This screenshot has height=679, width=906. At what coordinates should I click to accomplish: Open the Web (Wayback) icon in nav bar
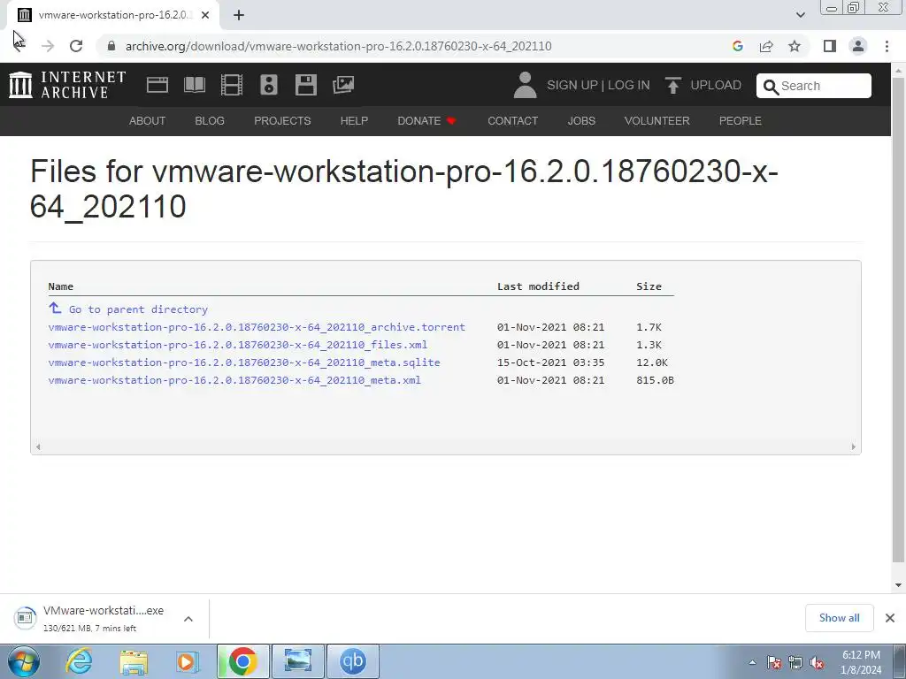click(x=157, y=85)
